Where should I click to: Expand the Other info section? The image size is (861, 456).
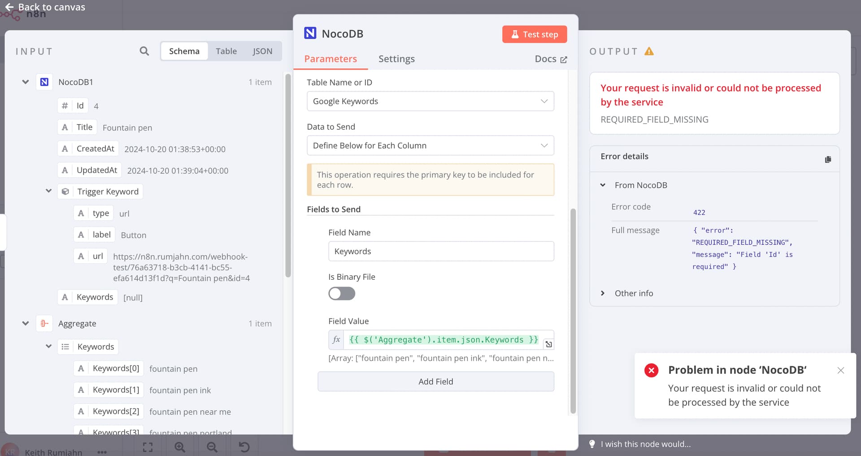(x=603, y=293)
